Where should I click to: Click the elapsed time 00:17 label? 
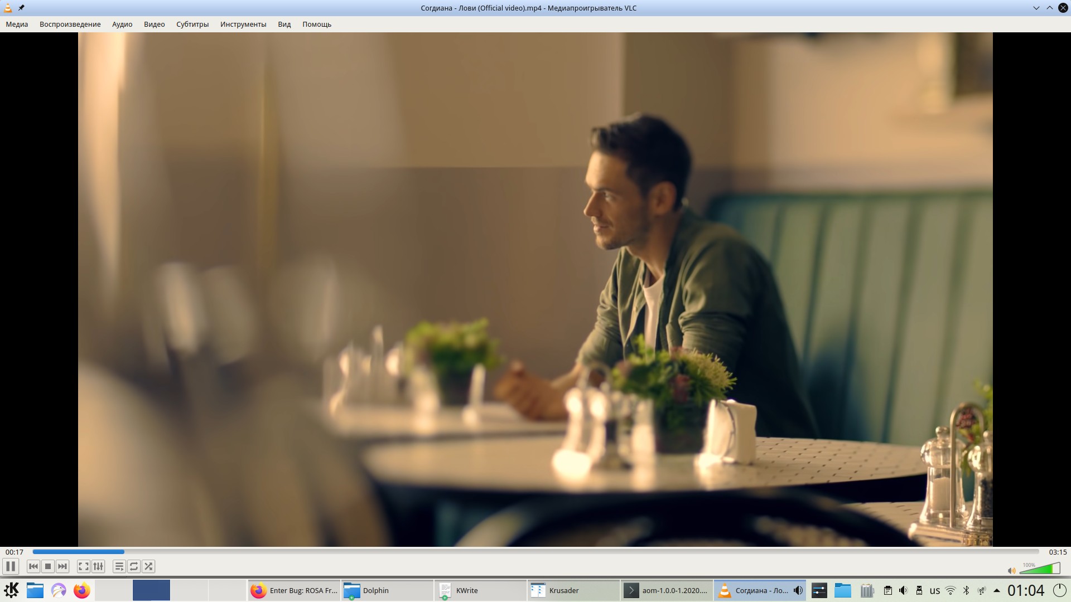pos(15,552)
